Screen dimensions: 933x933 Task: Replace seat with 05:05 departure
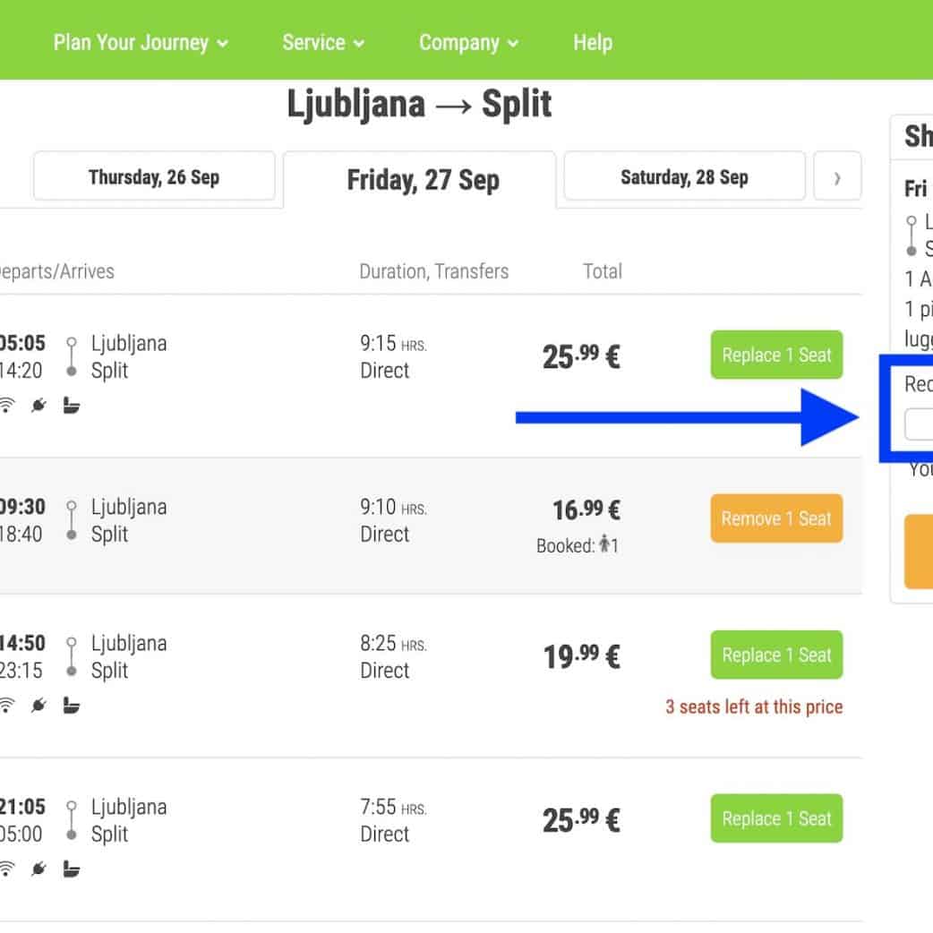[x=776, y=355]
